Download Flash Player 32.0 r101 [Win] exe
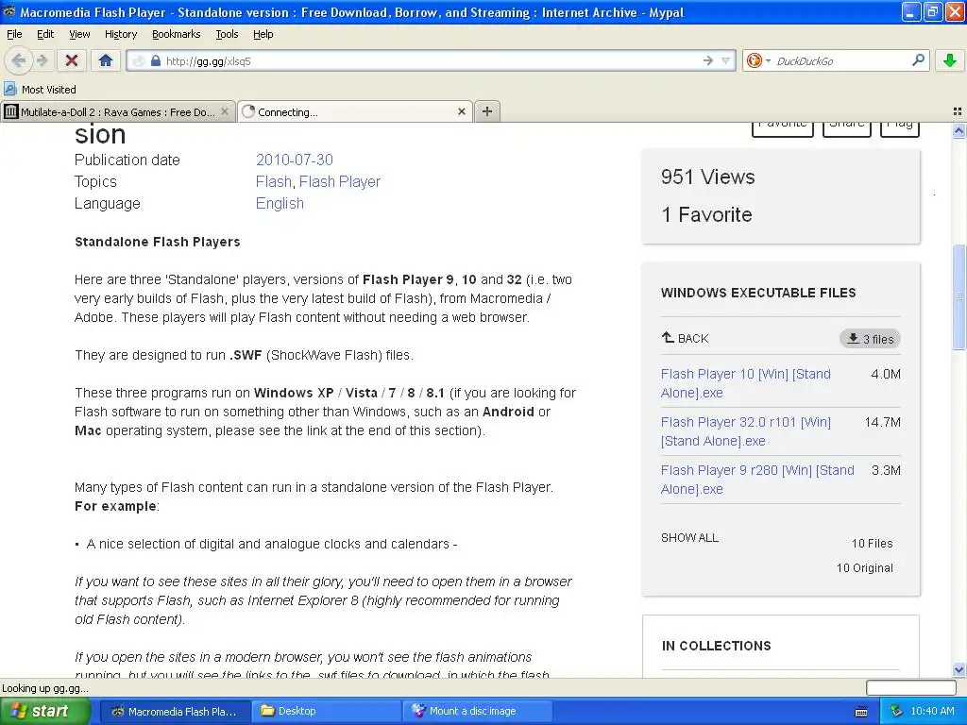This screenshot has width=967, height=725. click(x=746, y=430)
